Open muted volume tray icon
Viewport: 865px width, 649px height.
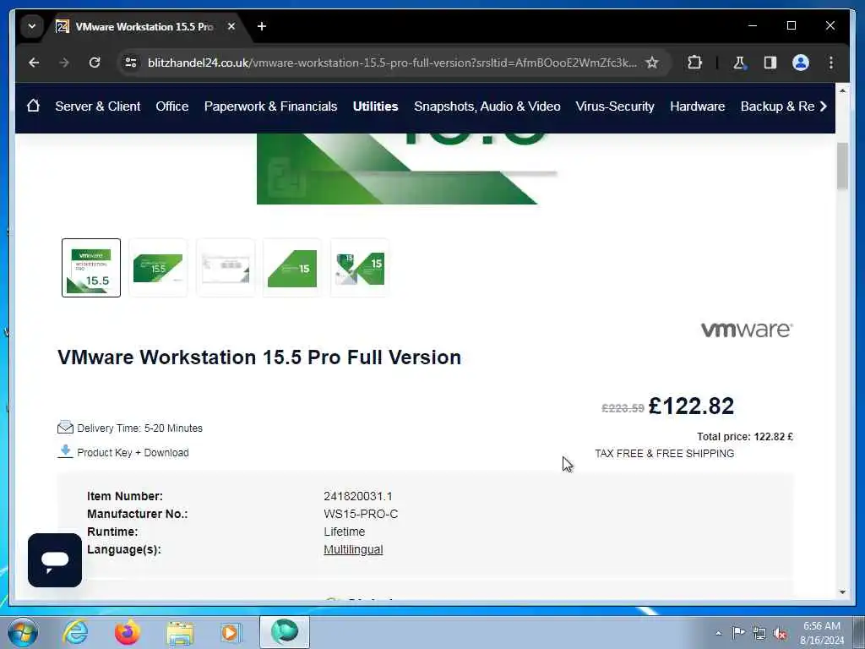(x=781, y=634)
